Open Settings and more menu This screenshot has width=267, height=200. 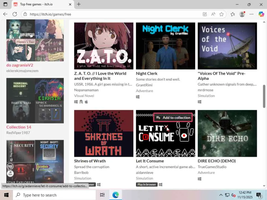point(251,14)
